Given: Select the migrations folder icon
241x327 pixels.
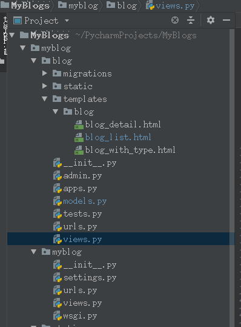Looking at the screenshot, I should point(56,73).
